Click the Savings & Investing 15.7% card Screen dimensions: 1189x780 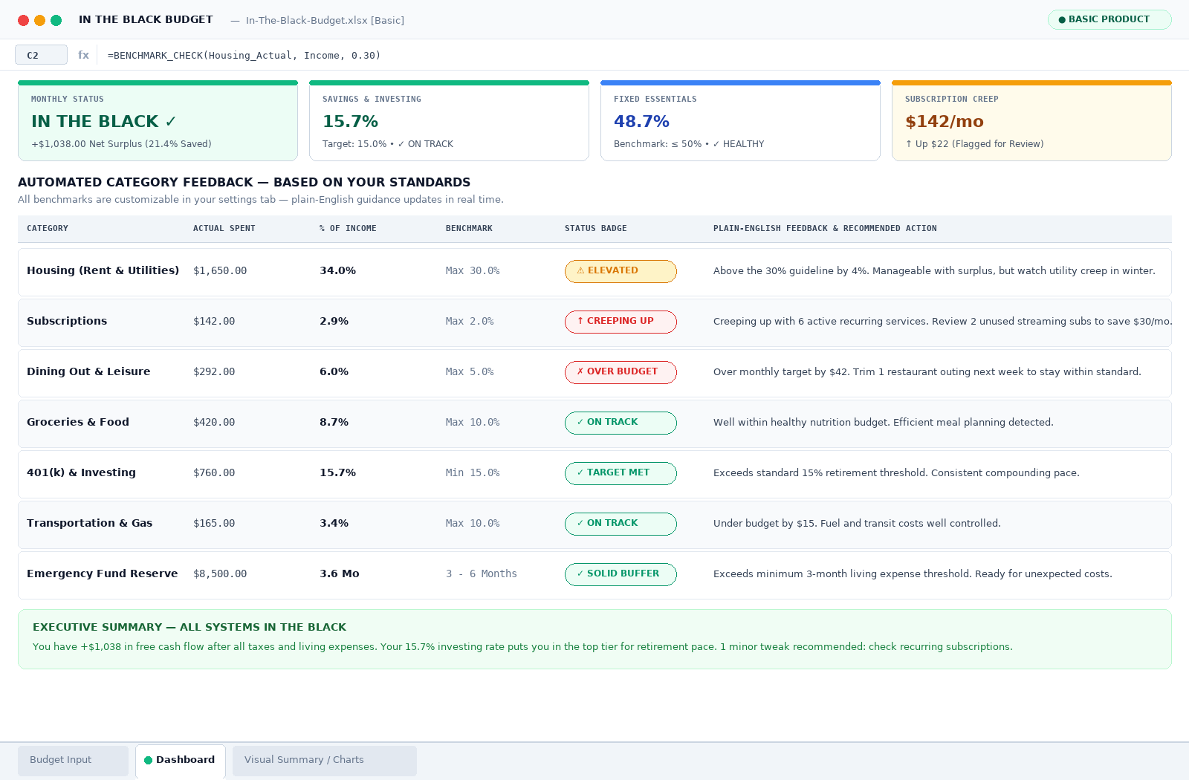click(449, 121)
